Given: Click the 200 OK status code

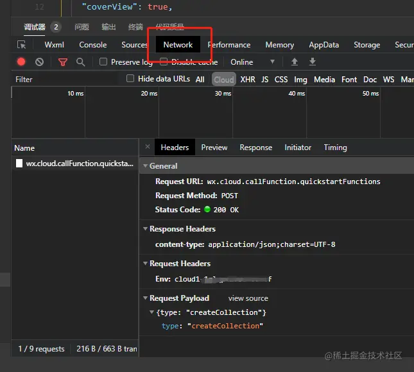Looking at the screenshot, I should (226, 210).
